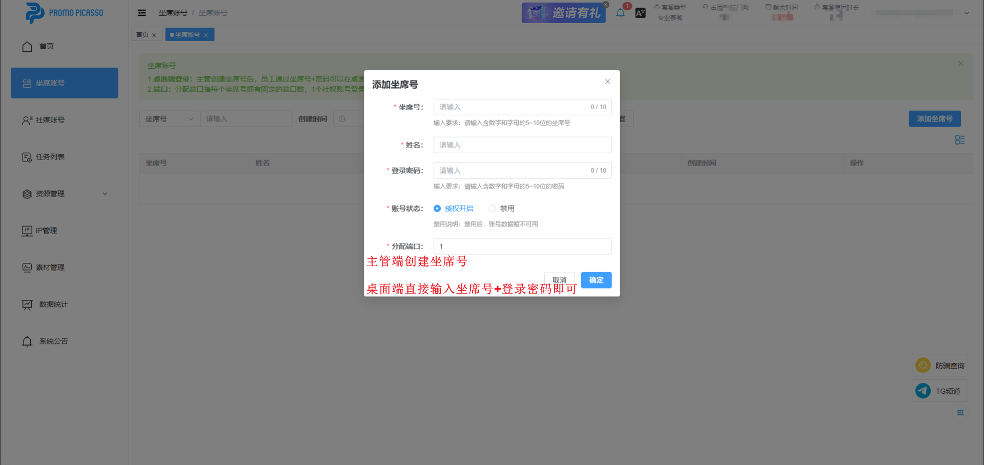Click the 确定 confirm button
The image size is (984, 465).
point(596,280)
